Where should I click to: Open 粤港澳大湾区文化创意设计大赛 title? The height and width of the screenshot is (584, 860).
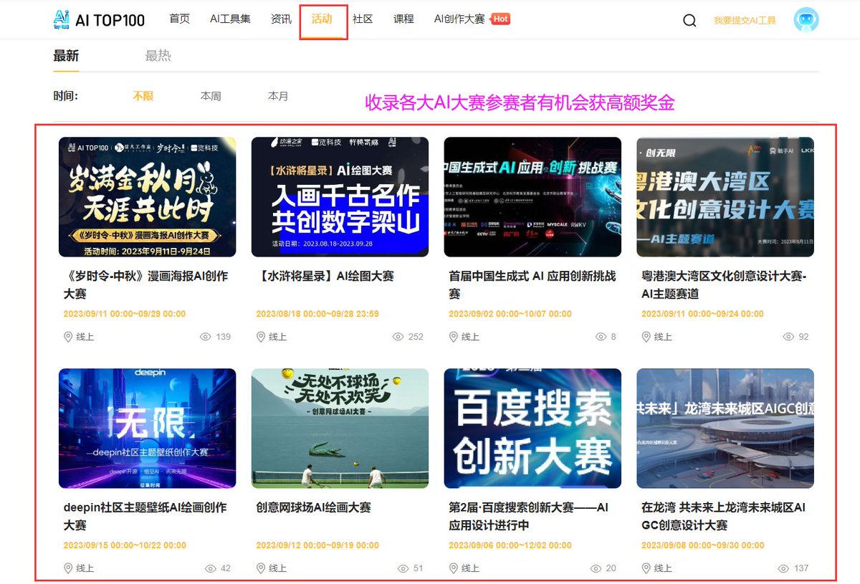[724, 285]
